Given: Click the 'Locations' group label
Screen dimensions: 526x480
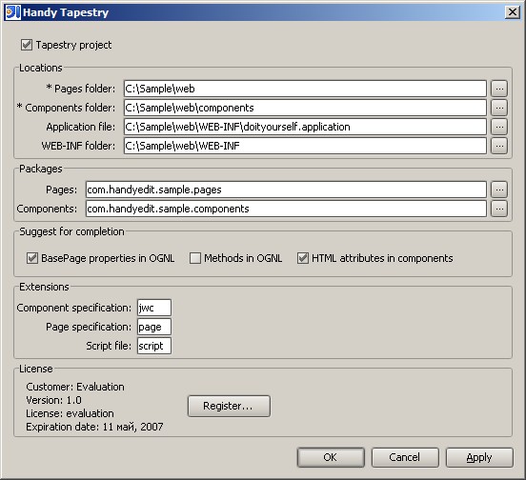Looking at the screenshot, I should 41,68.
